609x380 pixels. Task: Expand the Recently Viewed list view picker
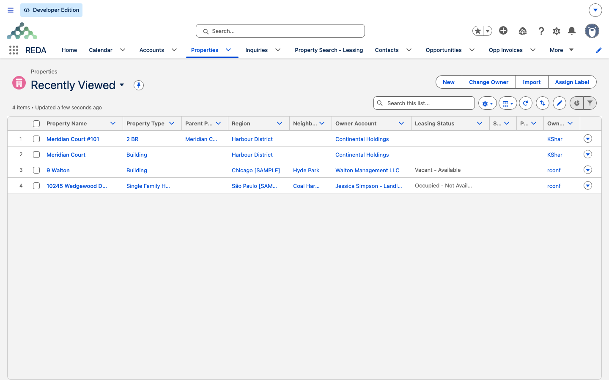(x=122, y=85)
